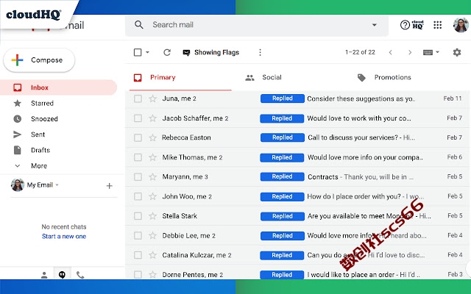Select checkbox for Juna email
This screenshot has width=471, height=294.
pyautogui.click(x=138, y=98)
